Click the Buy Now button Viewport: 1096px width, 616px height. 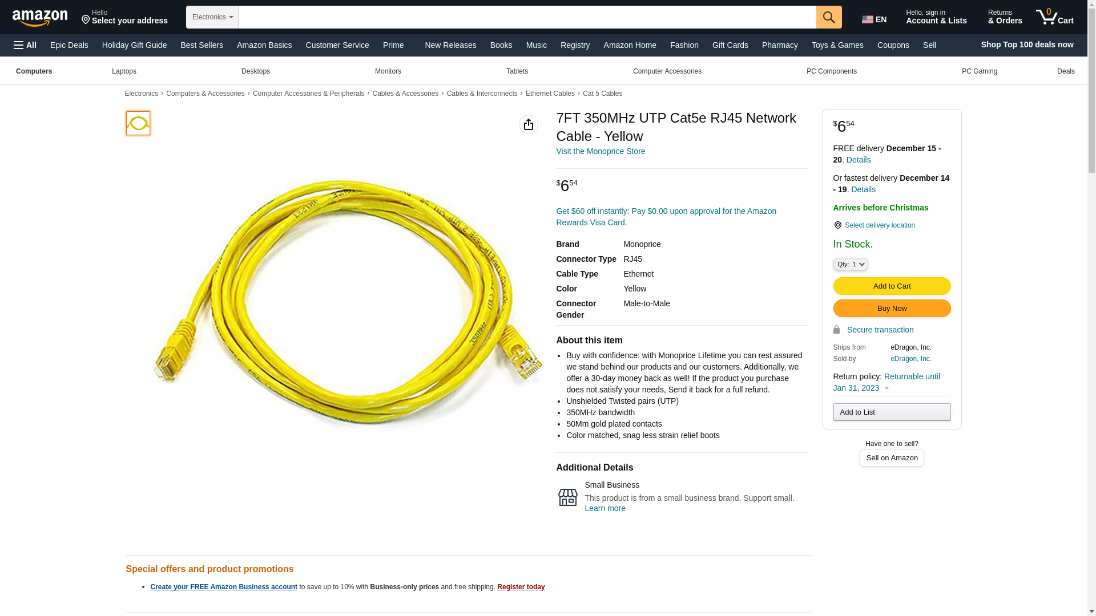892,309
